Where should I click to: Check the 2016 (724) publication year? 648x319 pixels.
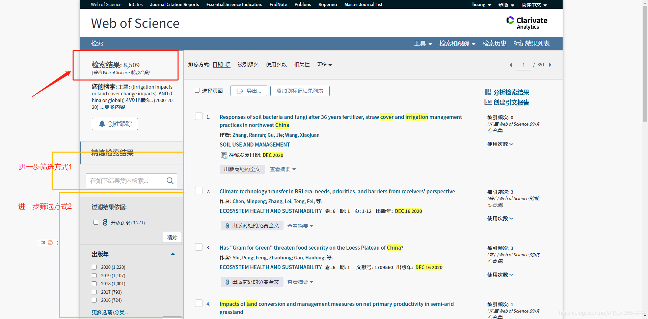tap(94, 300)
